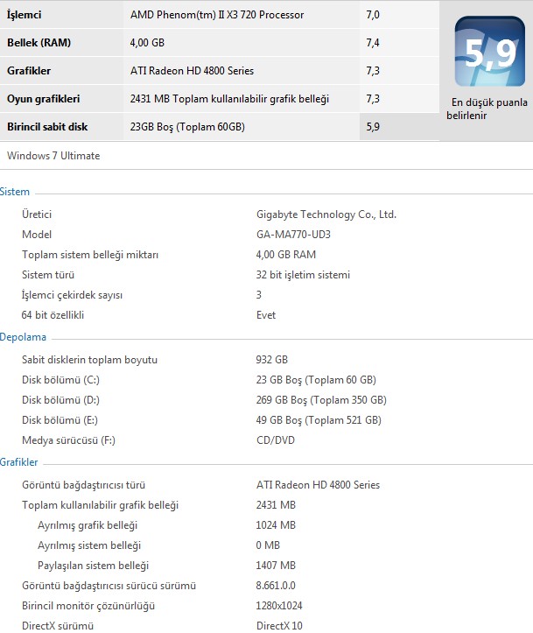Click the '4,00 GB' memory value in the score table
Screen dimensions: 533x633
(147, 42)
